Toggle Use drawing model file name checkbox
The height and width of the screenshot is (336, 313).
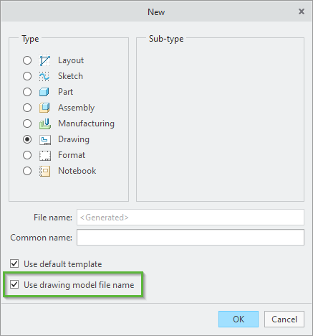click(14, 284)
